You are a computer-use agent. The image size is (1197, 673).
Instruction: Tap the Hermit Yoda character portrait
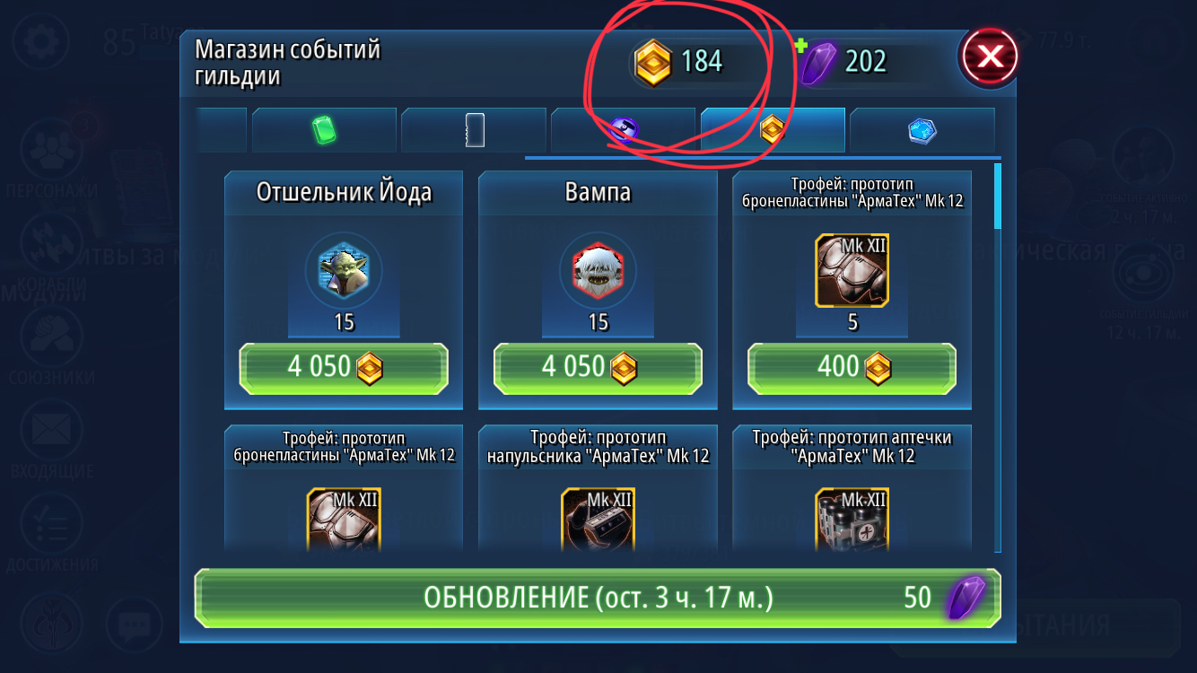pyautogui.click(x=344, y=271)
